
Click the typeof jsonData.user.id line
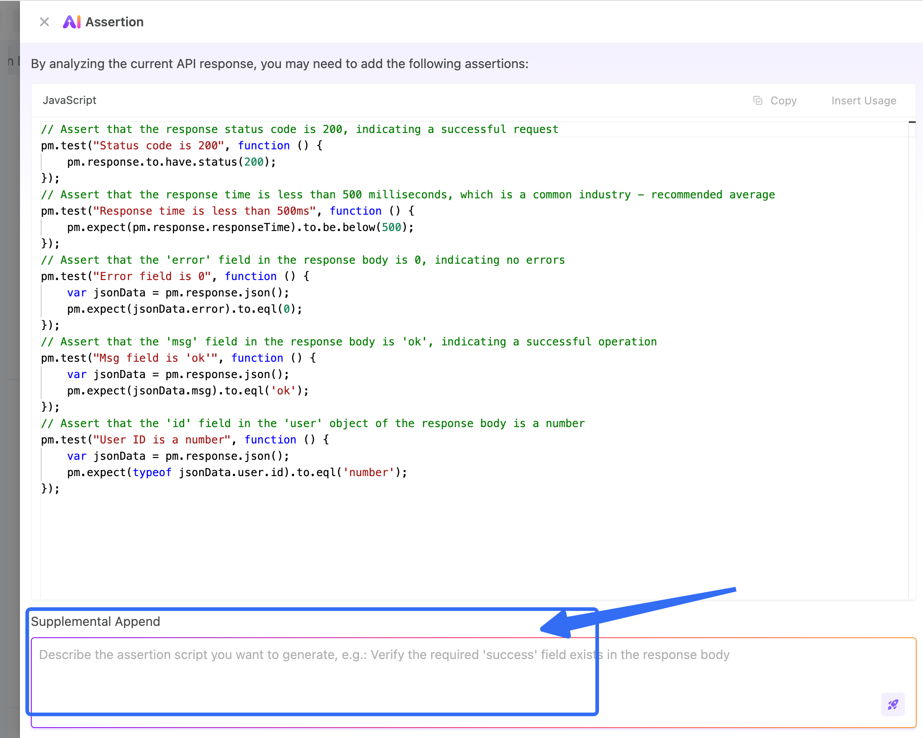[x=237, y=472]
